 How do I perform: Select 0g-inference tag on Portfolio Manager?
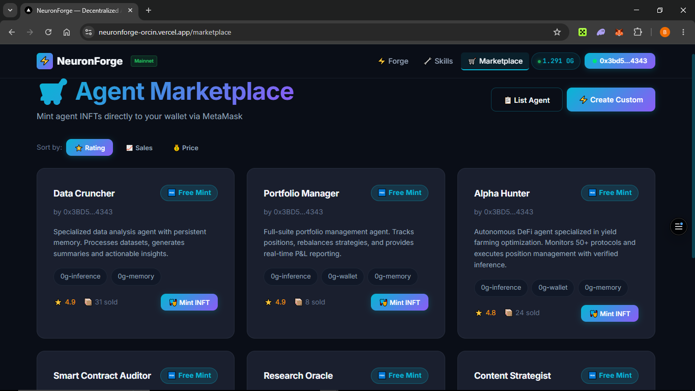[x=291, y=276]
